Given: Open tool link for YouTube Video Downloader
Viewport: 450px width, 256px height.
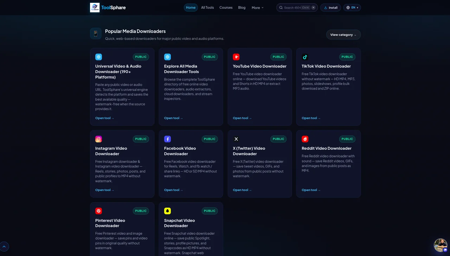Looking at the screenshot, I should pyautogui.click(x=242, y=118).
